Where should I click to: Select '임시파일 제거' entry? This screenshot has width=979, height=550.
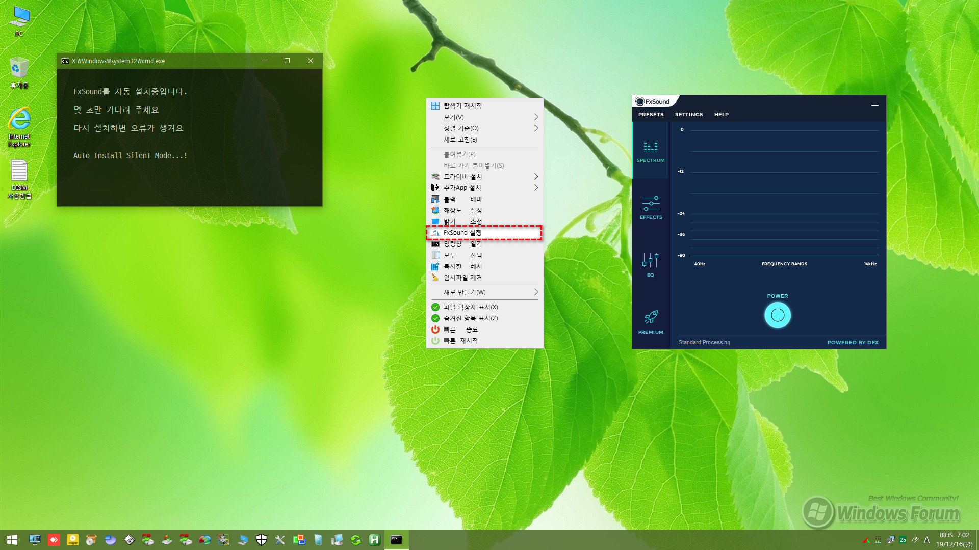[x=484, y=278]
